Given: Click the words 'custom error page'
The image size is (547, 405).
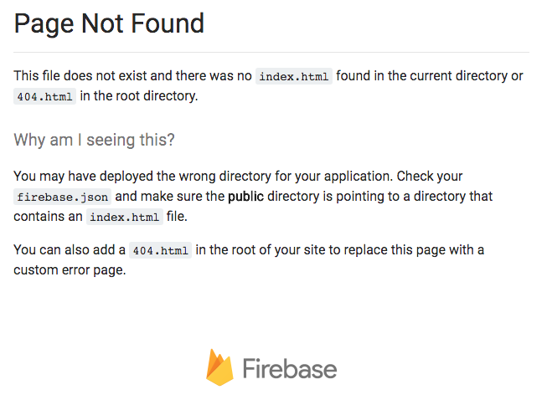Looking at the screenshot, I should coord(70,270).
